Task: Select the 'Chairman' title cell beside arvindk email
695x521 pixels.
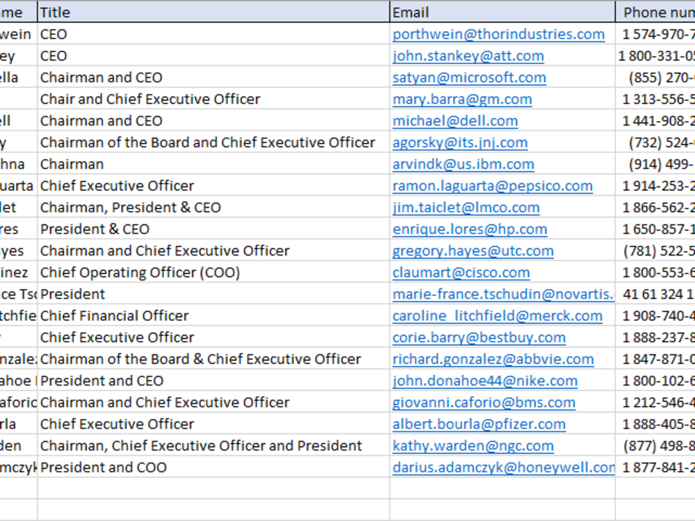Action: (213, 164)
